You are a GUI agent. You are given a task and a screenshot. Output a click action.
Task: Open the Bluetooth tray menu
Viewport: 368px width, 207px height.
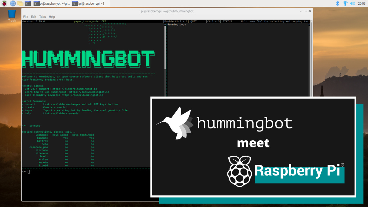point(338,3)
